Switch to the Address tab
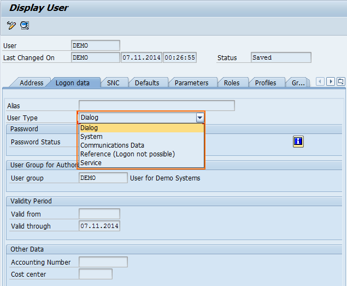Viewport: 347px width, 286px height. coord(32,83)
